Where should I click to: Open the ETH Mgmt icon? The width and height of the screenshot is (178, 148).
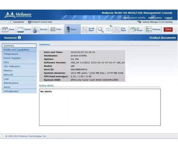coord(117,29)
